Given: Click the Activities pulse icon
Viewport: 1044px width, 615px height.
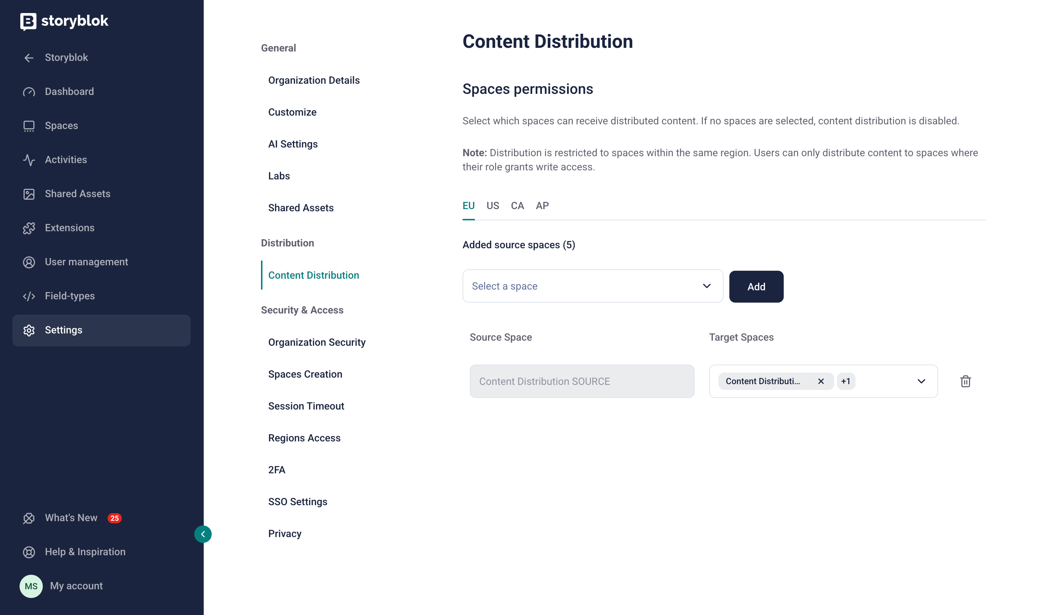Looking at the screenshot, I should point(29,160).
